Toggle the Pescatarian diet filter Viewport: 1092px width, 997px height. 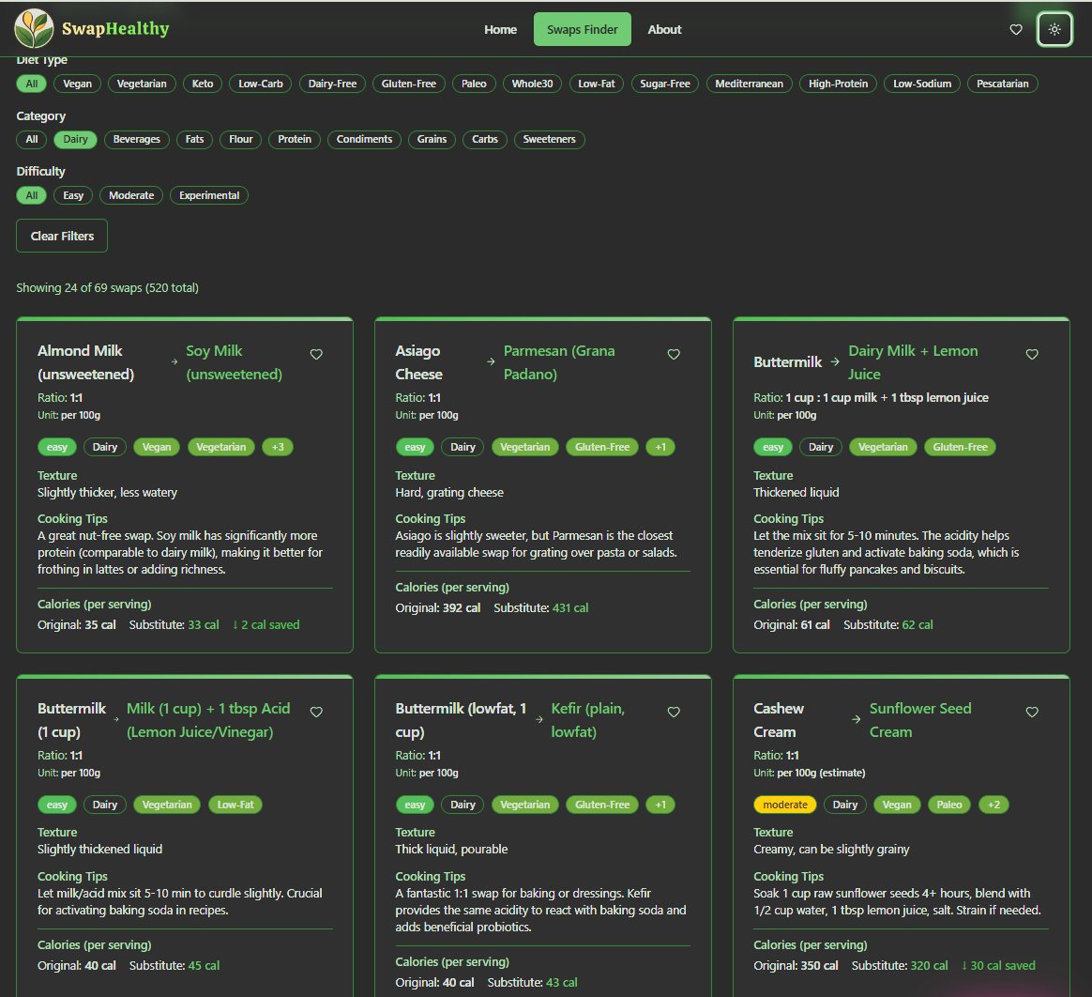(1002, 84)
